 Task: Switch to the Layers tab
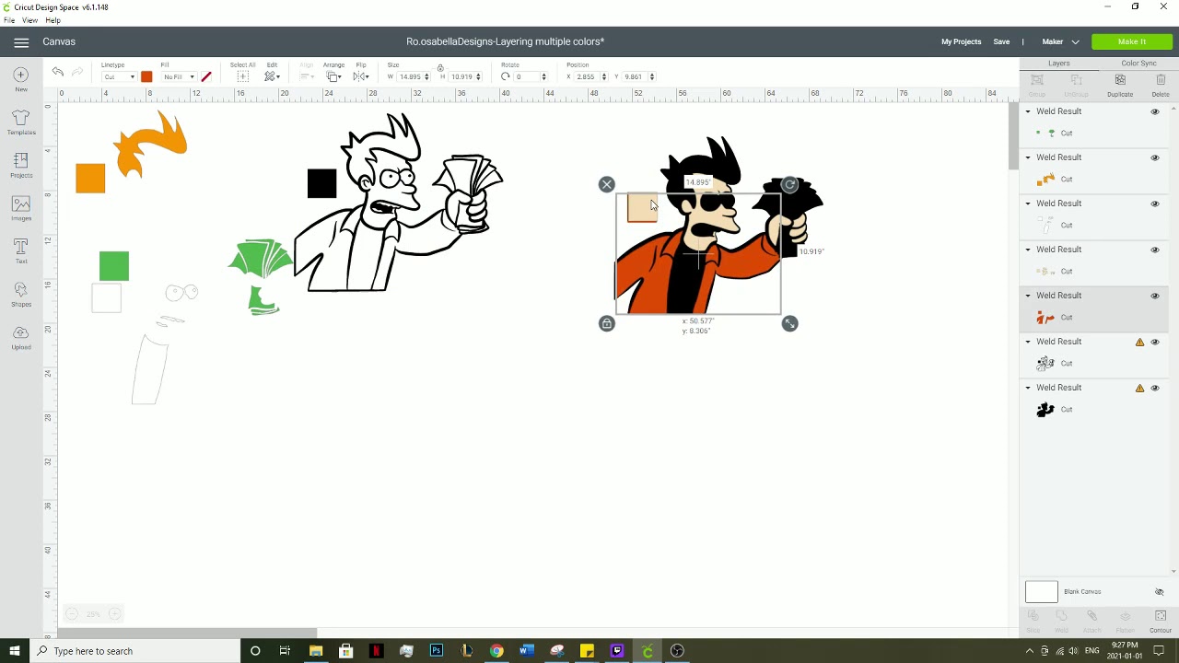coord(1058,64)
